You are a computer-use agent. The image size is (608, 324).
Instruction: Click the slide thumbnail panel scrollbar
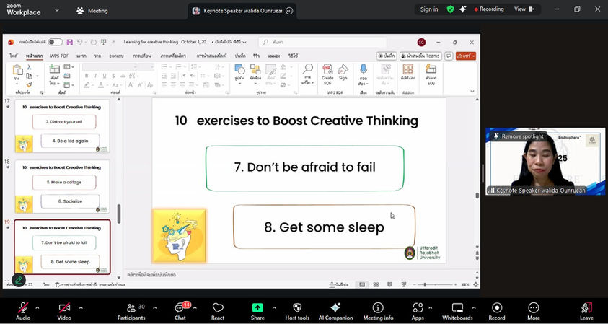click(119, 214)
